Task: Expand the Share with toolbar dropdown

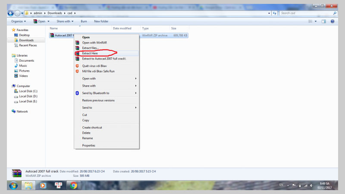Action: (66, 21)
